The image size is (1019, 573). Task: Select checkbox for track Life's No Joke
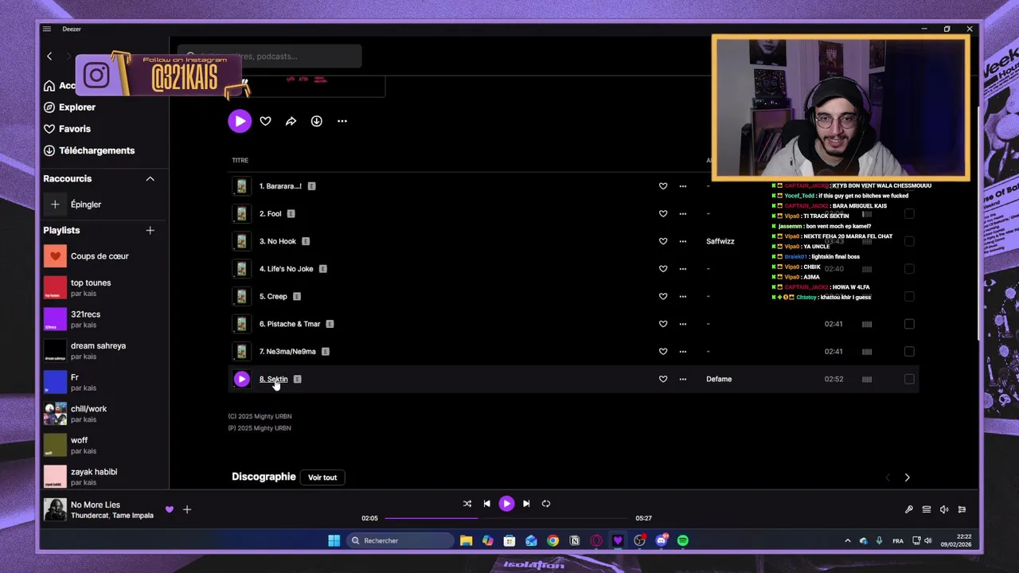909,269
